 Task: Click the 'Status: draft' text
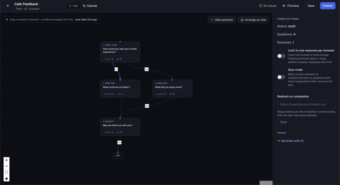coord(286,26)
